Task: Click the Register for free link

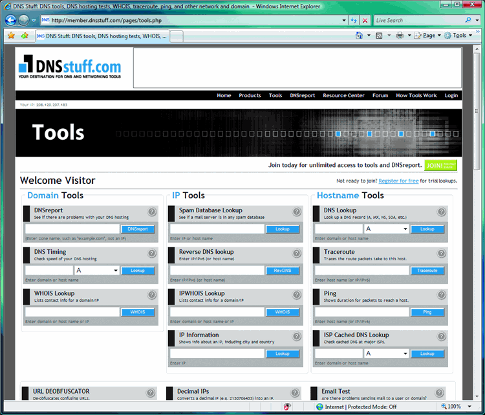Action: (398, 181)
